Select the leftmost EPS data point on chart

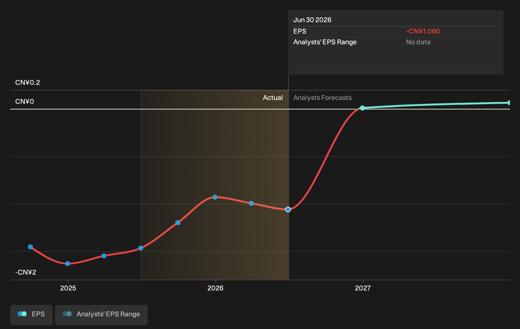click(x=30, y=247)
